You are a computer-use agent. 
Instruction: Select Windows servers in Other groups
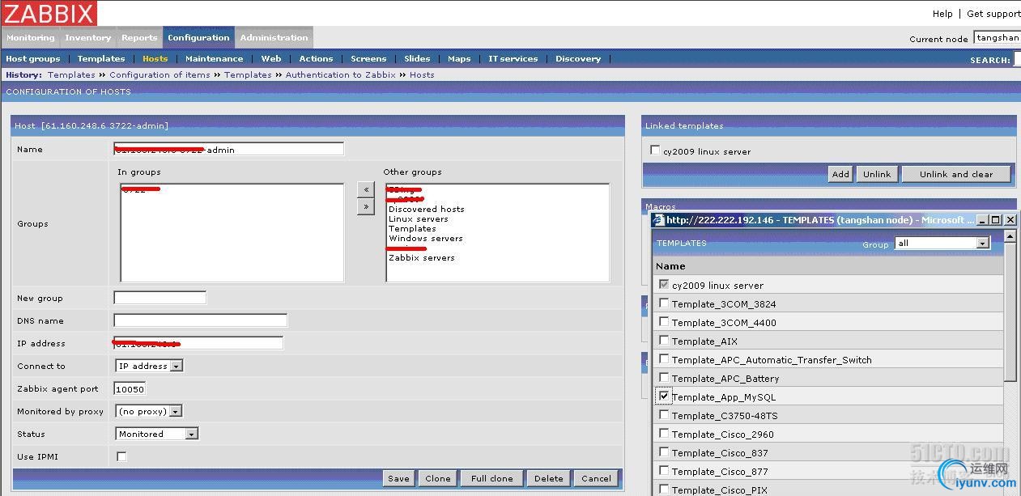coord(425,238)
